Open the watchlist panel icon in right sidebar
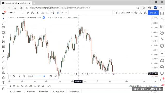 tap(162, 14)
